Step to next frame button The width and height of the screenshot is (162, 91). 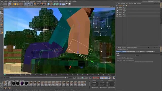[x=85, y=78]
